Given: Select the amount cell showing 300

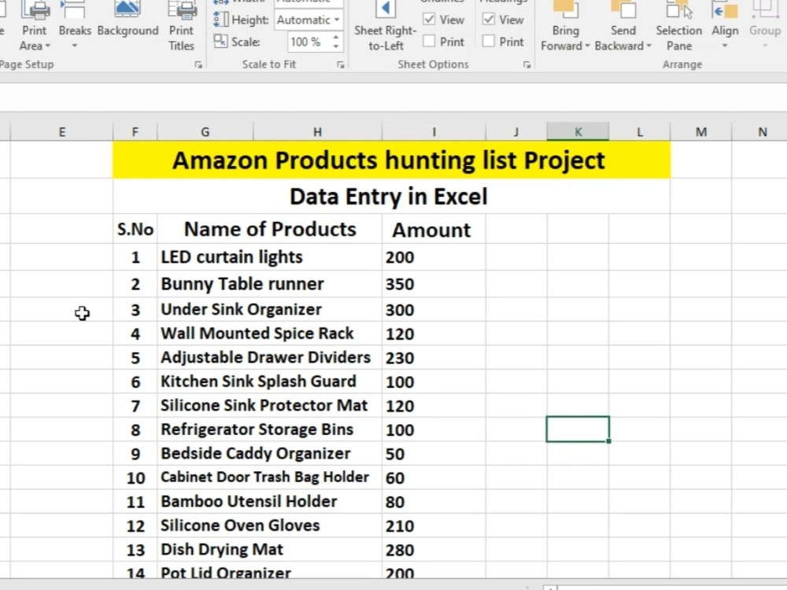Looking at the screenshot, I should point(434,309).
